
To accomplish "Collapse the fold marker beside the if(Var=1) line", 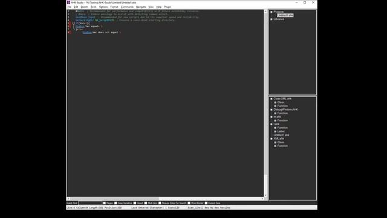I will (74, 23).
